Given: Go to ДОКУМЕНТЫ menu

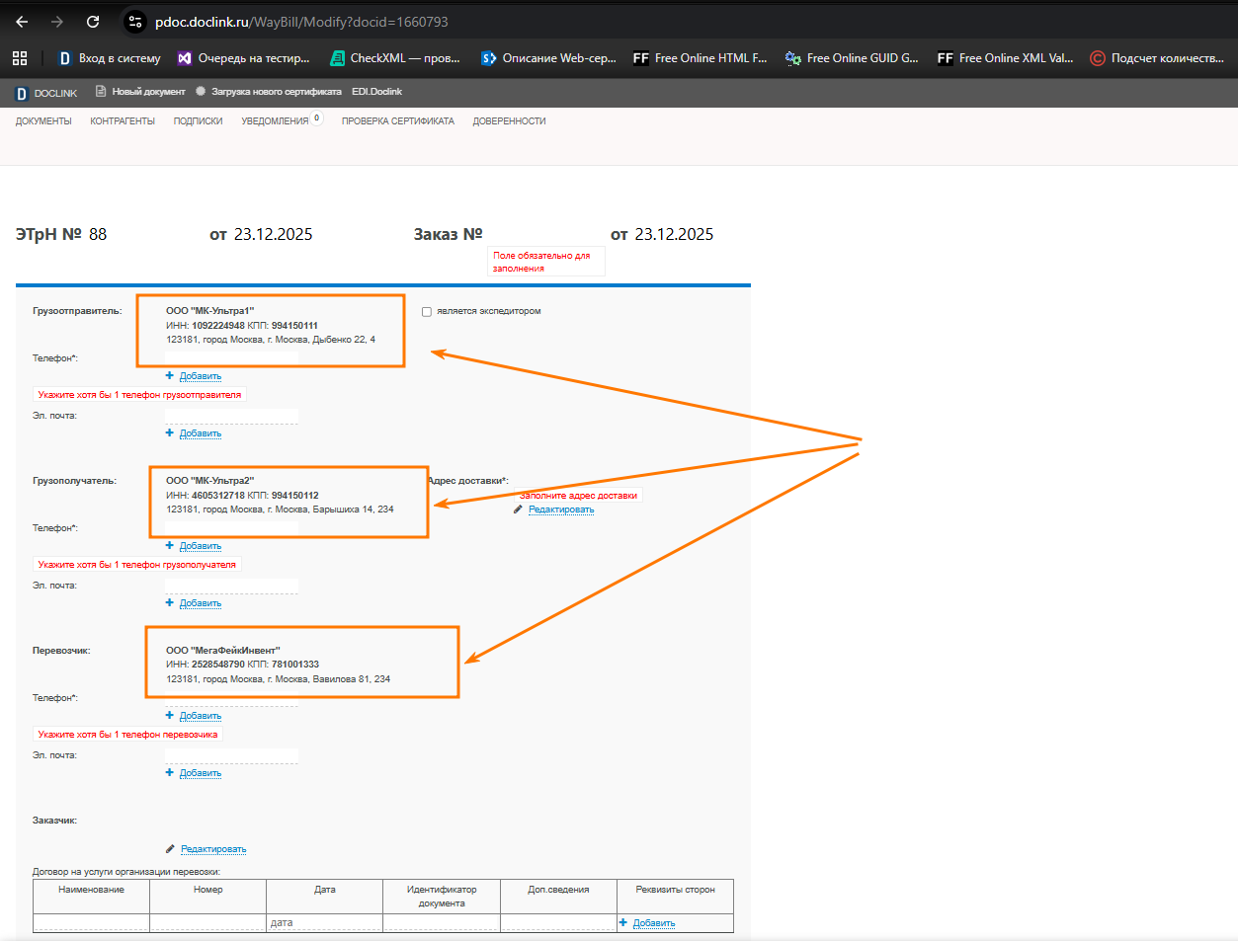Looking at the screenshot, I should pyautogui.click(x=43, y=121).
